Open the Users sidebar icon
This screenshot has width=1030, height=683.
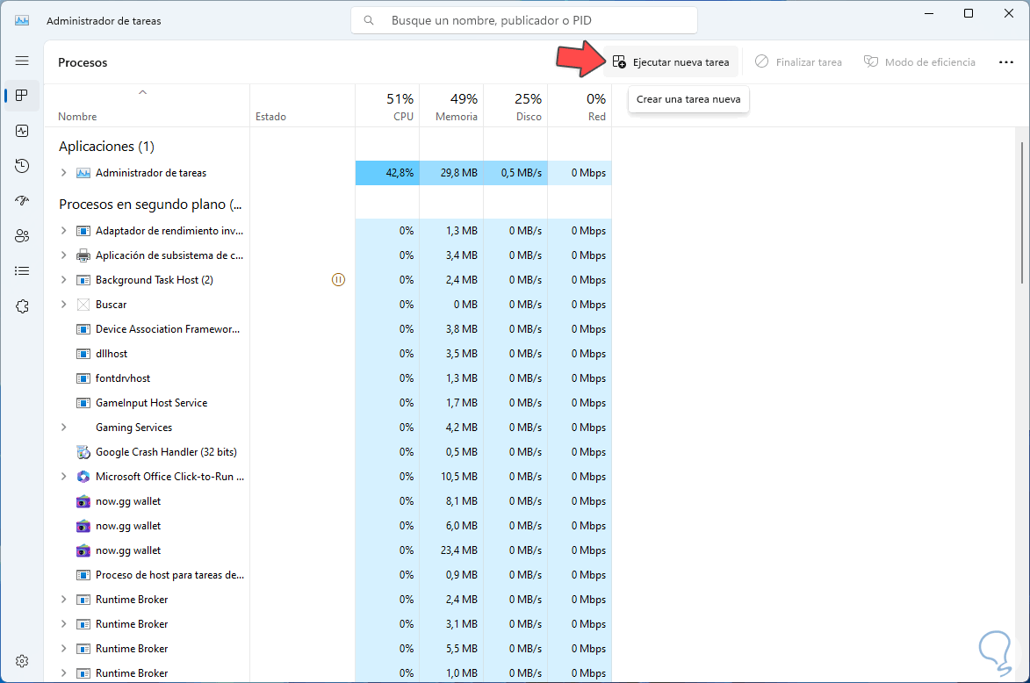pyautogui.click(x=22, y=236)
